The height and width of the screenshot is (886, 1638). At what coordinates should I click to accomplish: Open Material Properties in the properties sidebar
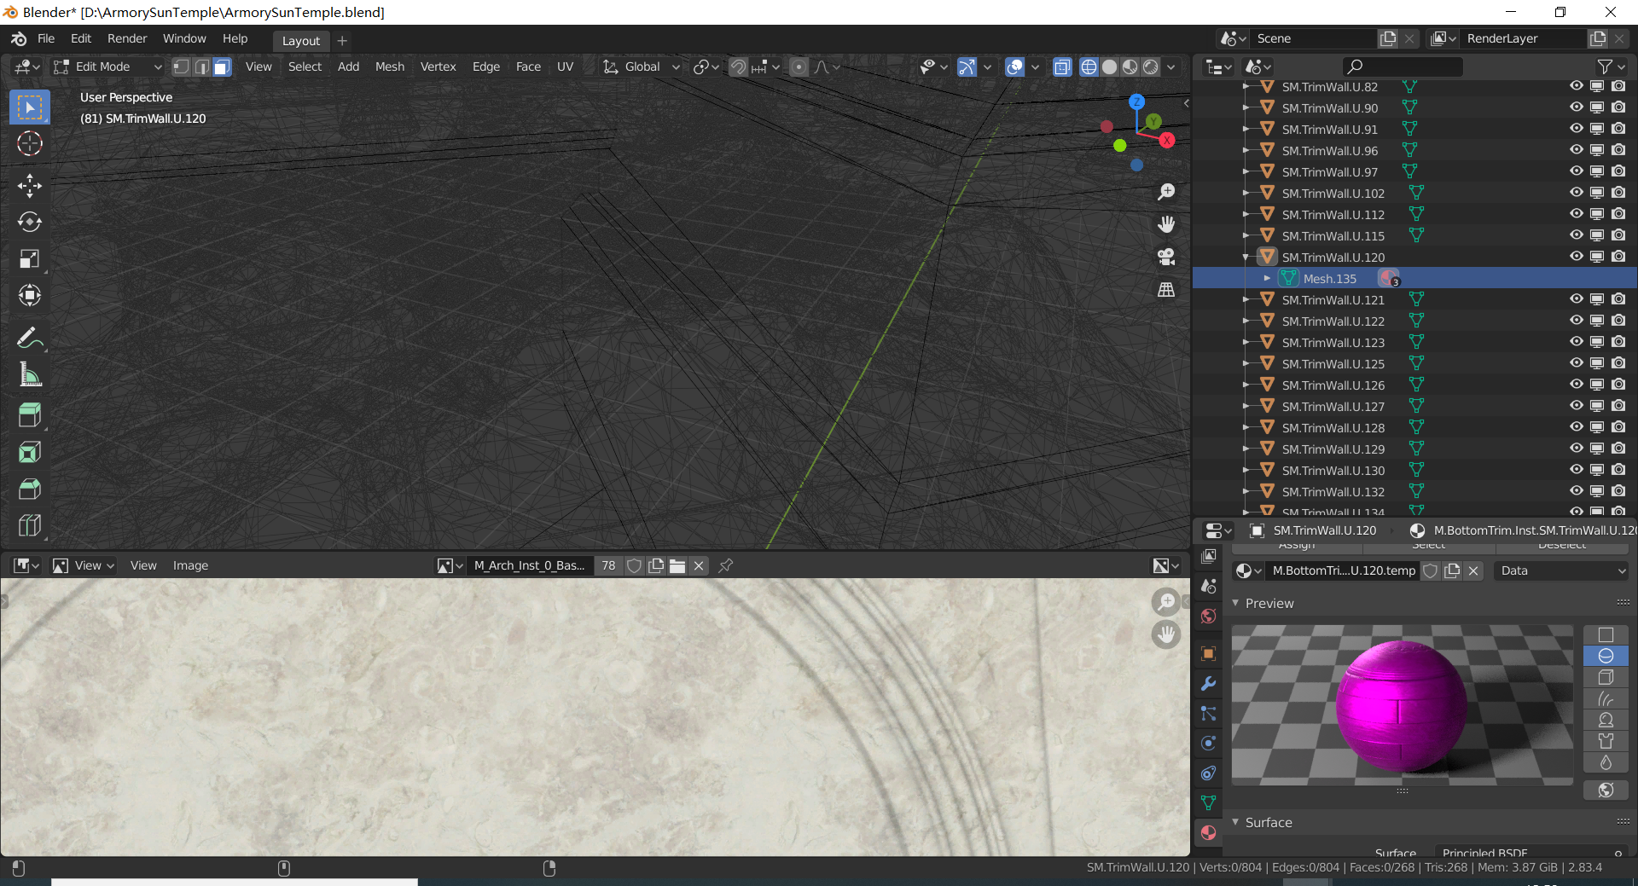[1208, 833]
